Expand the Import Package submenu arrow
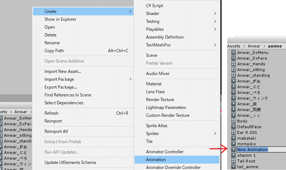Image resolution: width=286 pixels, height=170 pixels. tap(130, 79)
